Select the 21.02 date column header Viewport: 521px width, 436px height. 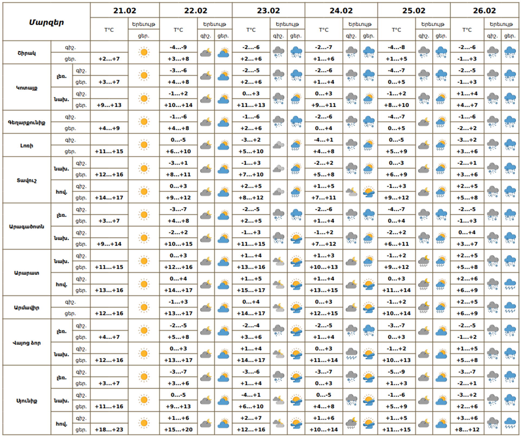point(125,11)
